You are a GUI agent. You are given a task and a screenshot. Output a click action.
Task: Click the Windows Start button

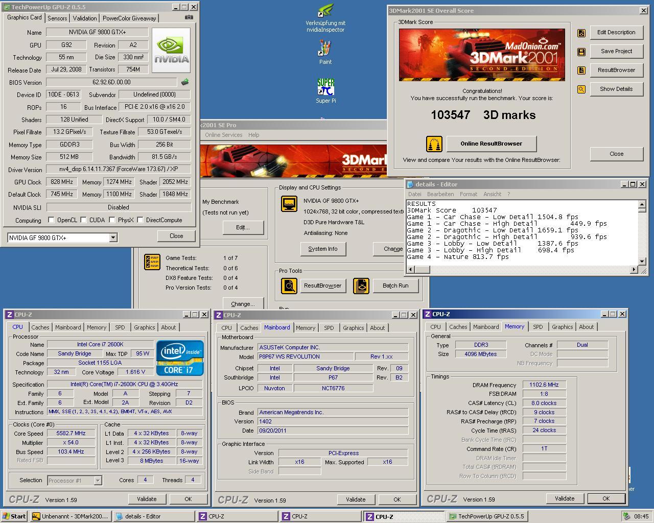14,516
